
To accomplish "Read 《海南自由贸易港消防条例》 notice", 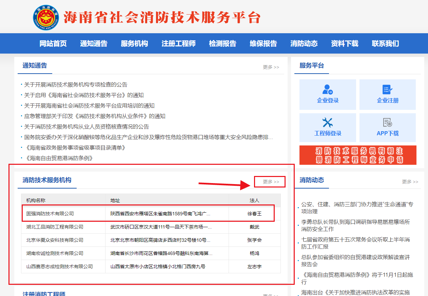I will pyautogui.click(x=59, y=158).
